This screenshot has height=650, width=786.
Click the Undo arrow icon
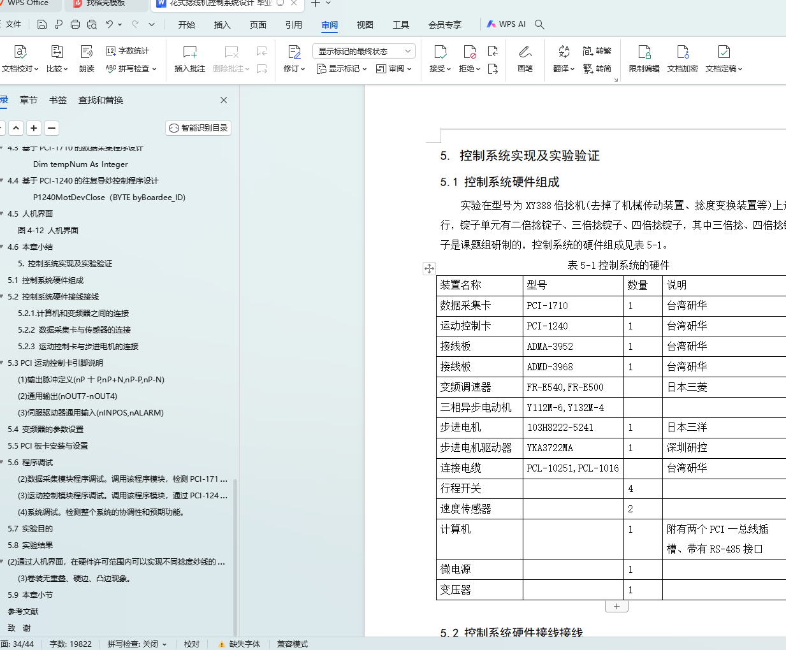110,24
